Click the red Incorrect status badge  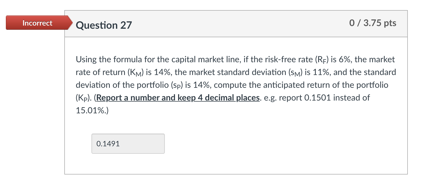[37, 23]
